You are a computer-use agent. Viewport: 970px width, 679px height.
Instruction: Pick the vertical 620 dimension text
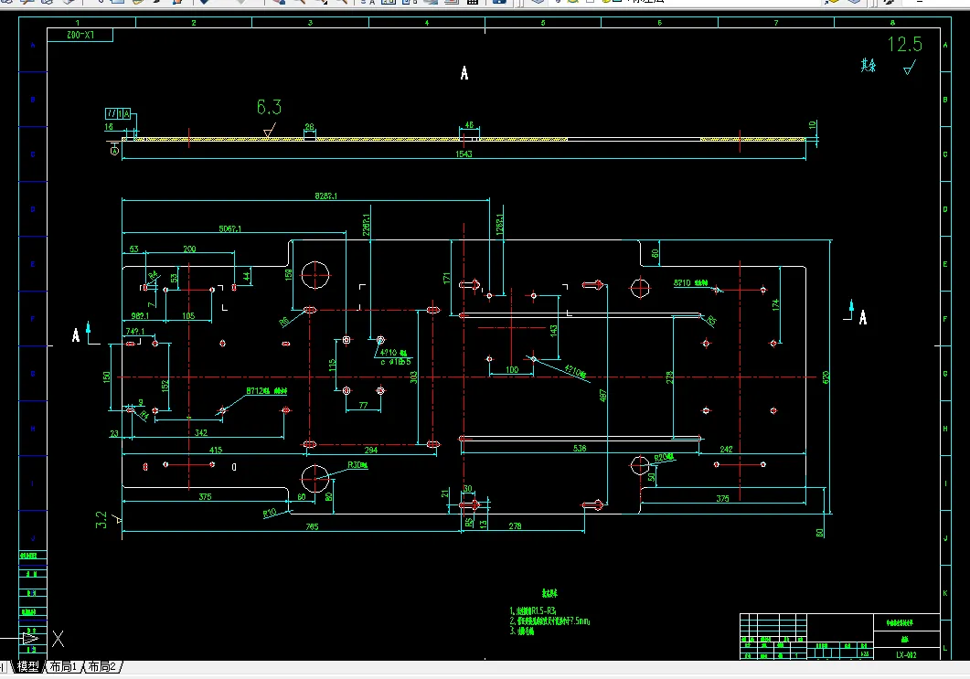[826, 377]
